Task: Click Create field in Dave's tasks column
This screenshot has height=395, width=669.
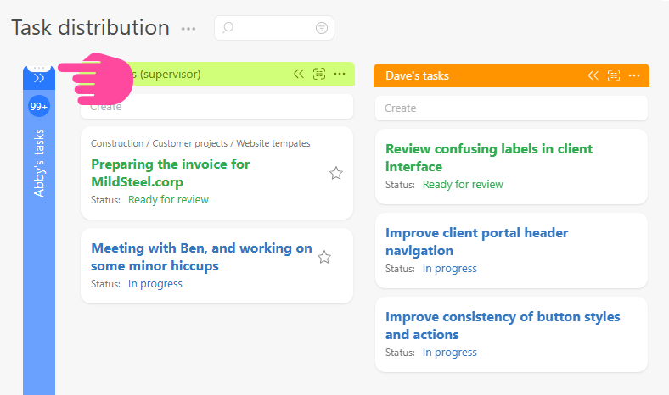Action: tap(511, 108)
